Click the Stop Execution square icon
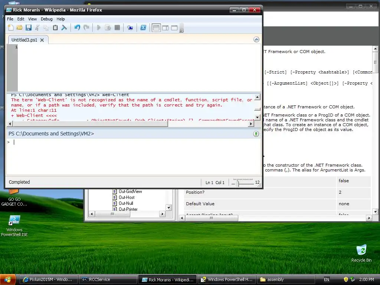Image resolution: width=380 pixels, height=285 pixels. click(117, 27)
